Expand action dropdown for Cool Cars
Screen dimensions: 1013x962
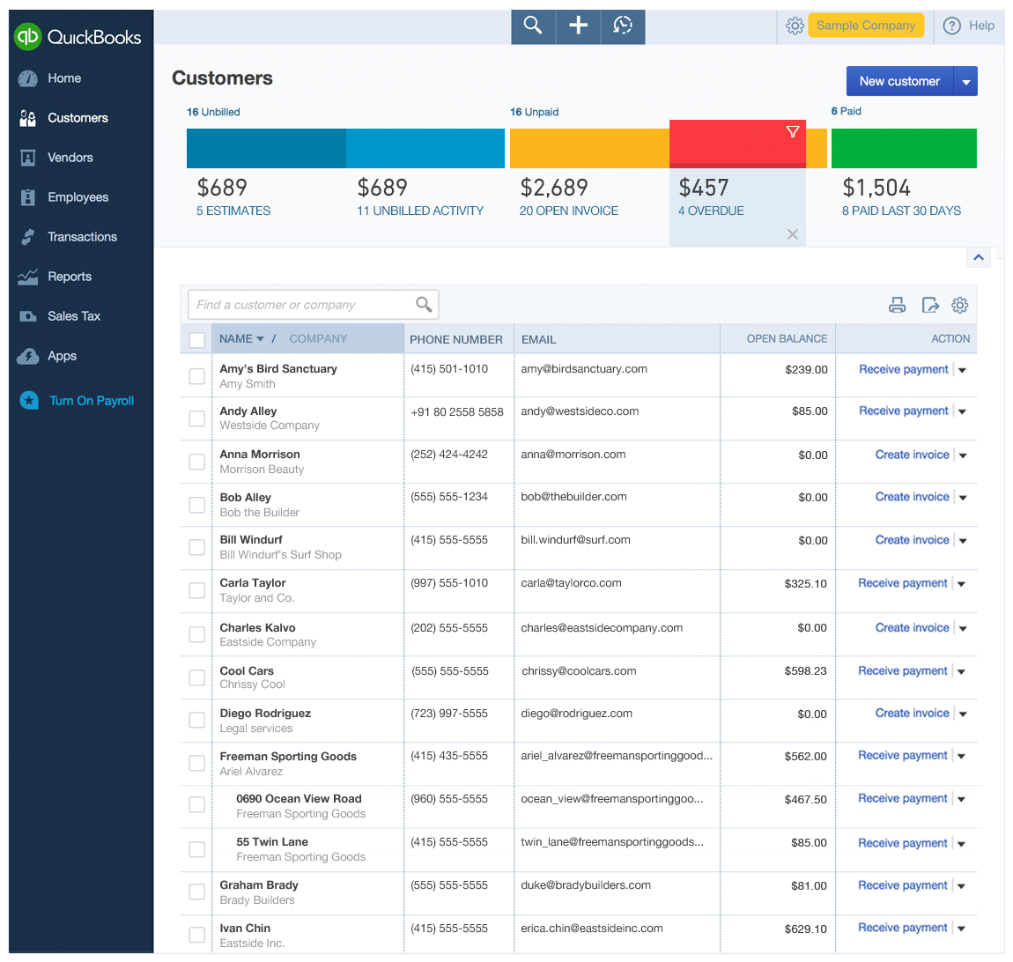pos(962,672)
